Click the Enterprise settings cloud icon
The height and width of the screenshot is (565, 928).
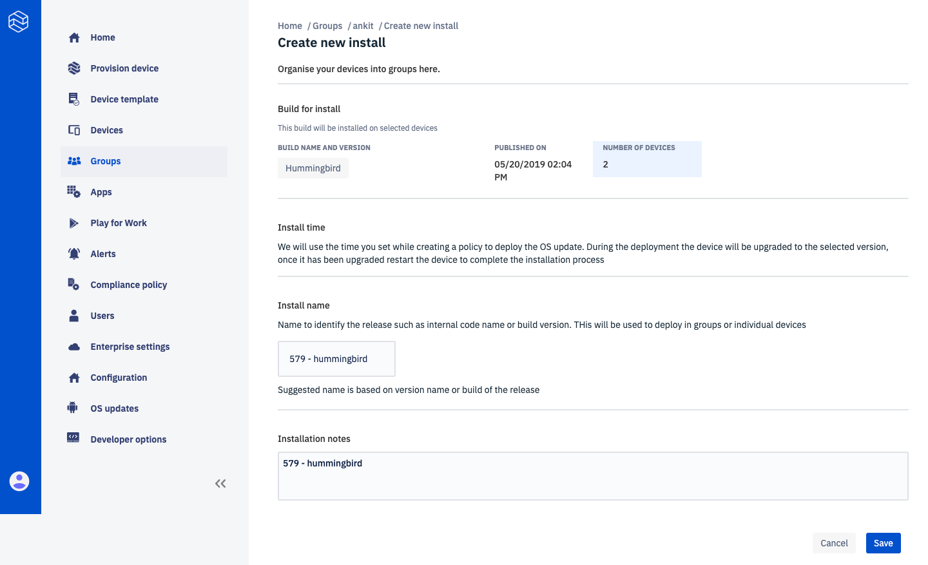(x=74, y=347)
